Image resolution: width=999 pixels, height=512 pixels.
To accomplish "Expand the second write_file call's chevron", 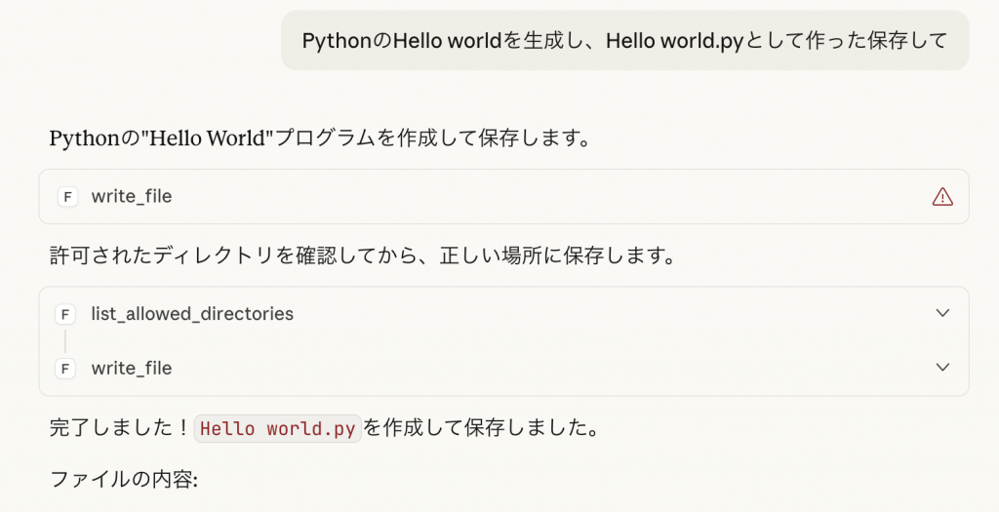I will tap(941, 369).
